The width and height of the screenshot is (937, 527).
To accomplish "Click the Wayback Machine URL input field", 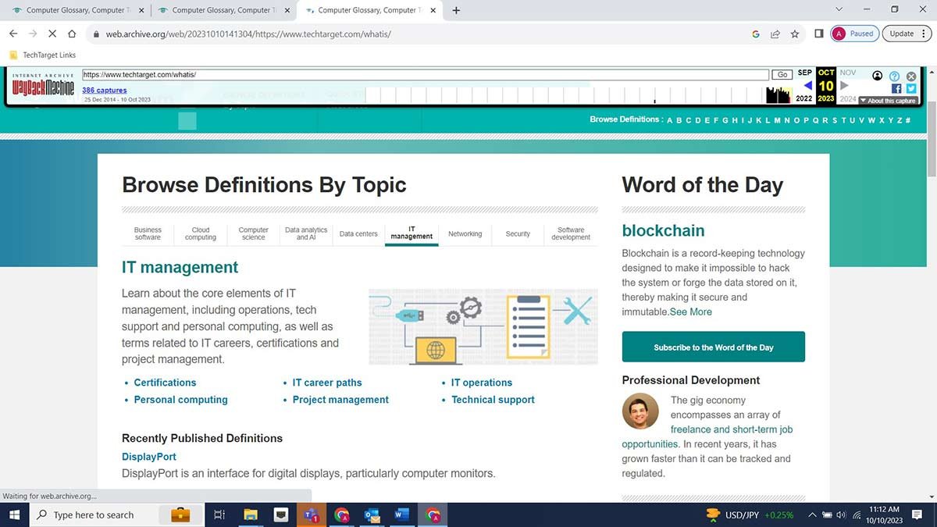I will (x=426, y=75).
